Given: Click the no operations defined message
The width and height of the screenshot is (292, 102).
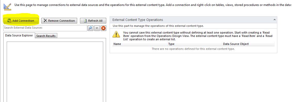Looking at the screenshot, I should 193,49.
